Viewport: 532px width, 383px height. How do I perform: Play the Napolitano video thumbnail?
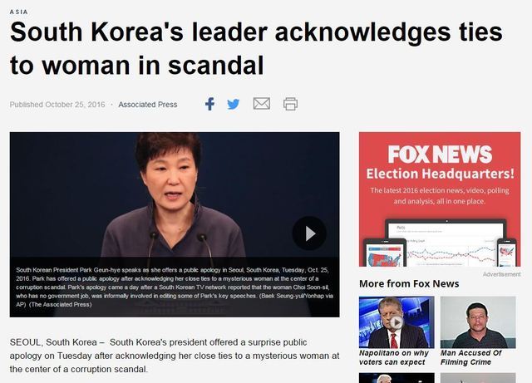pyautogui.click(x=397, y=322)
